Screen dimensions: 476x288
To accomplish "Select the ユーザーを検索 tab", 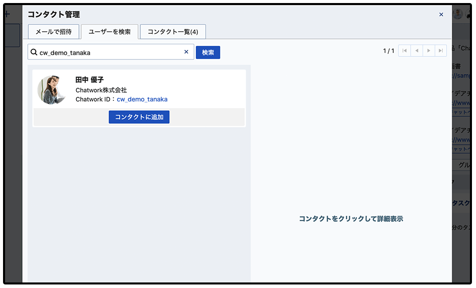I will (x=110, y=32).
